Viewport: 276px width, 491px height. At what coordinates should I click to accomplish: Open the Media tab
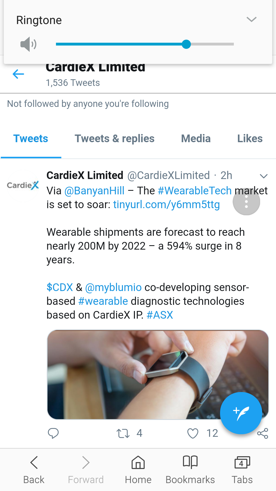tap(196, 139)
